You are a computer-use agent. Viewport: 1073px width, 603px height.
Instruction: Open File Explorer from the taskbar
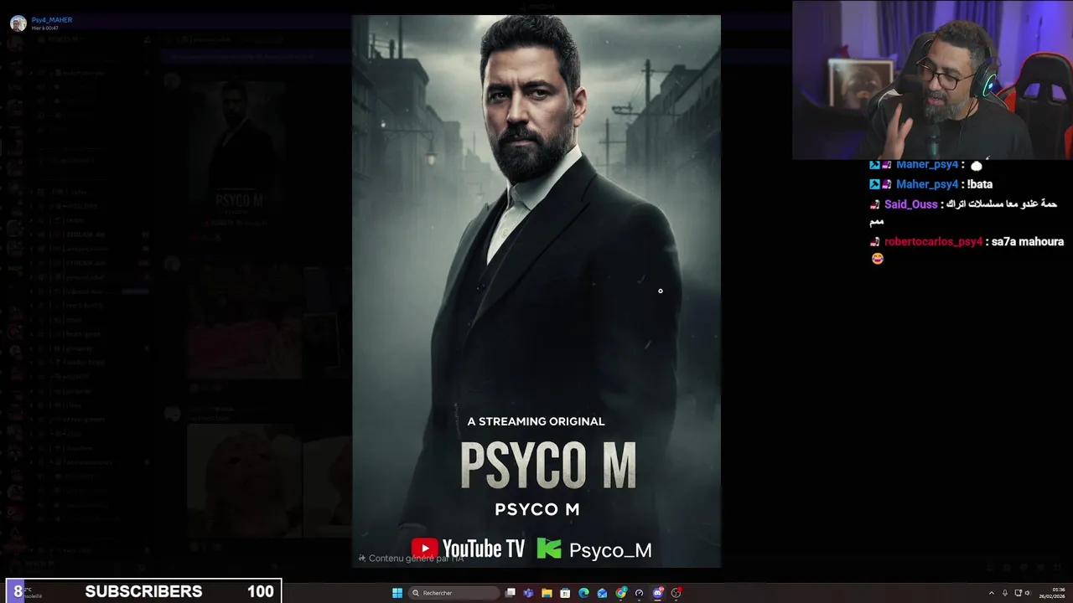pos(547,593)
